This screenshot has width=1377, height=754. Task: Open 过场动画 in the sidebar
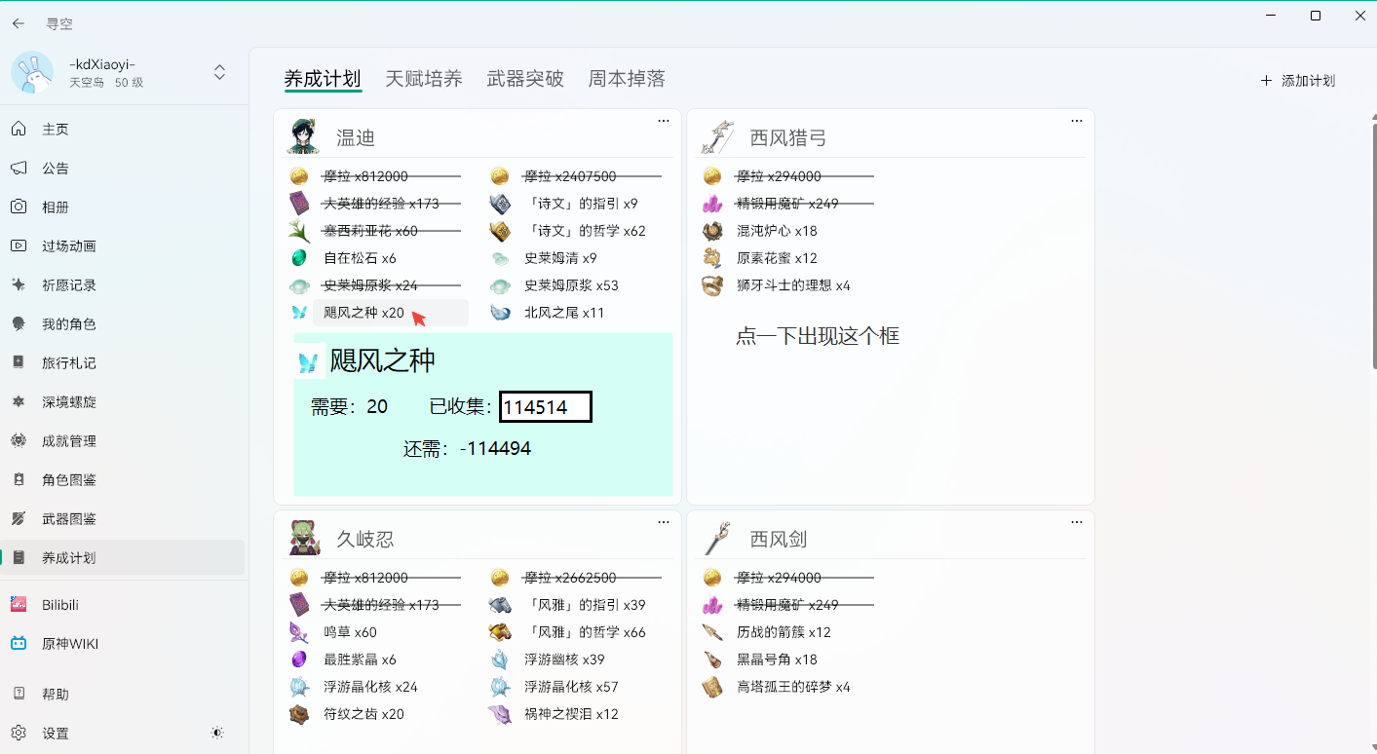123,246
